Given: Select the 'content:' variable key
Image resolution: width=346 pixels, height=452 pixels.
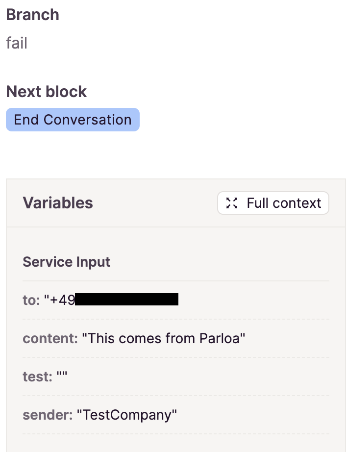Looking at the screenshot, I should pos(50,338).
